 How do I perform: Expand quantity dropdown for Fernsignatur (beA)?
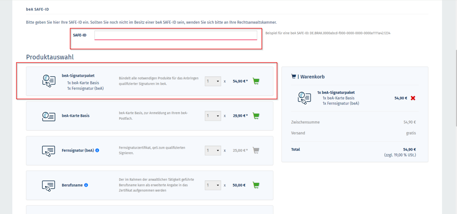coord(213,150)
